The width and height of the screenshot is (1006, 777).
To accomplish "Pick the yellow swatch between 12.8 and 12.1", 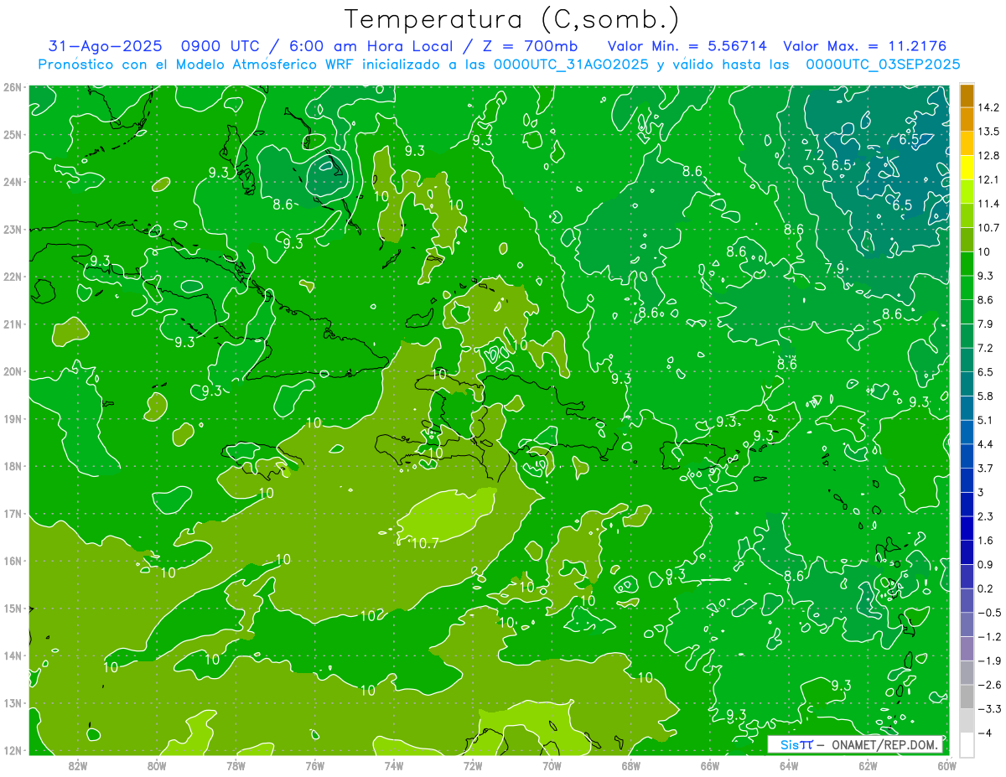I will (x=967, y=167).
